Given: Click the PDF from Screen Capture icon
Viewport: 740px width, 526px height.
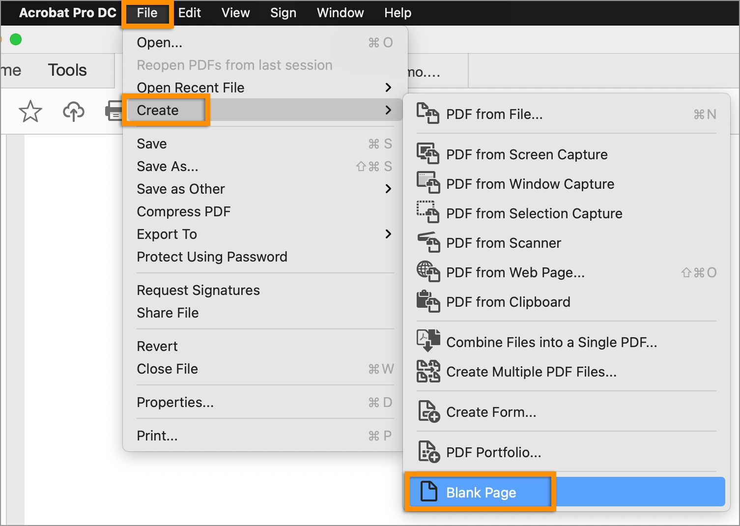Looking at the screenshot, I should (x=427, y=154).
